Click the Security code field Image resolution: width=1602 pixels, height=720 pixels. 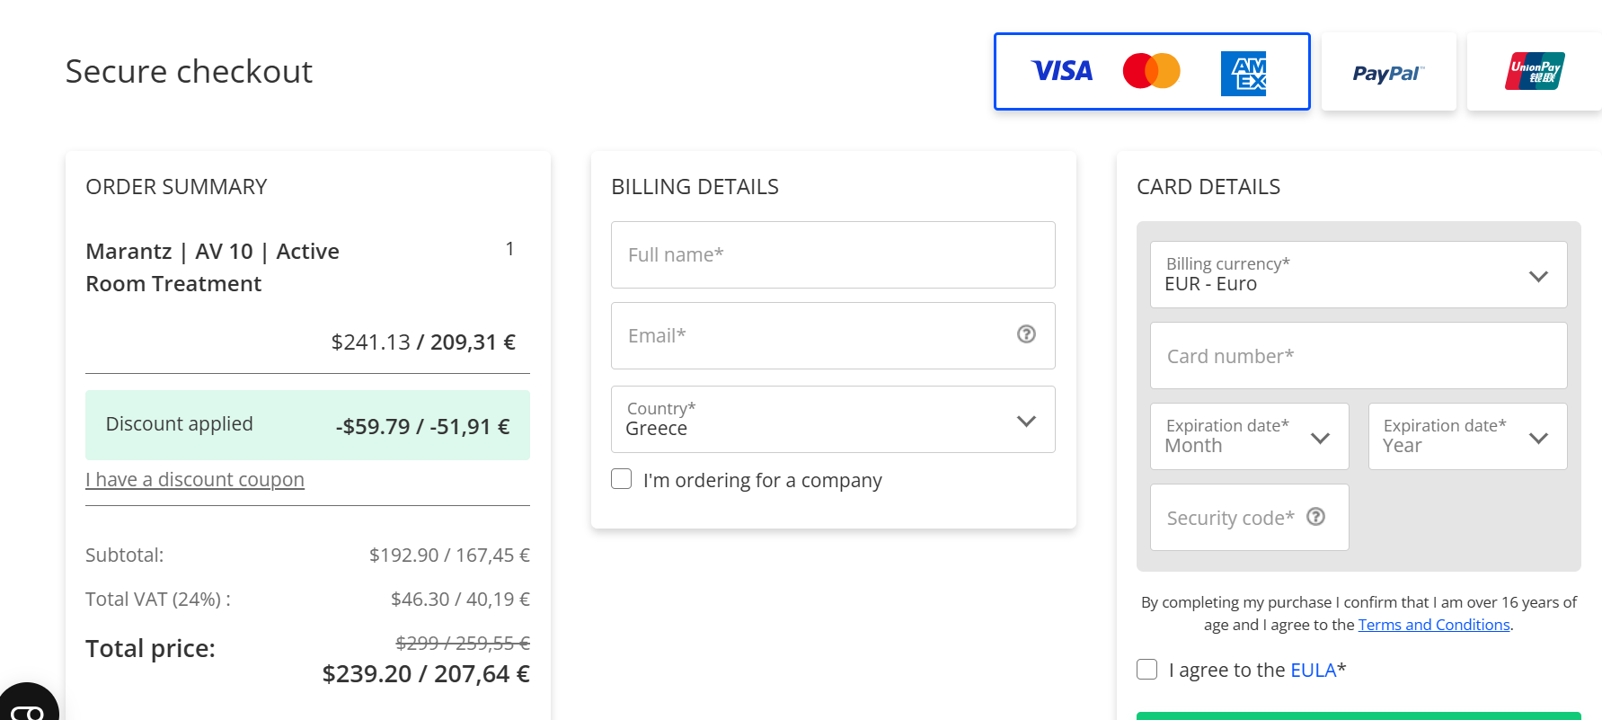1231,518
